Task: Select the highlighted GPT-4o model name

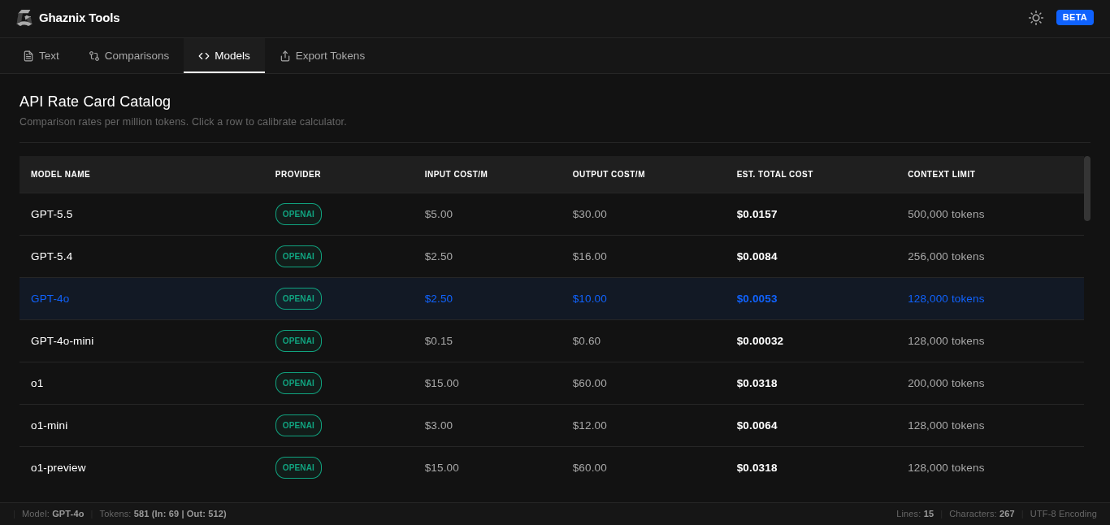Action: (x=50, y=299)
